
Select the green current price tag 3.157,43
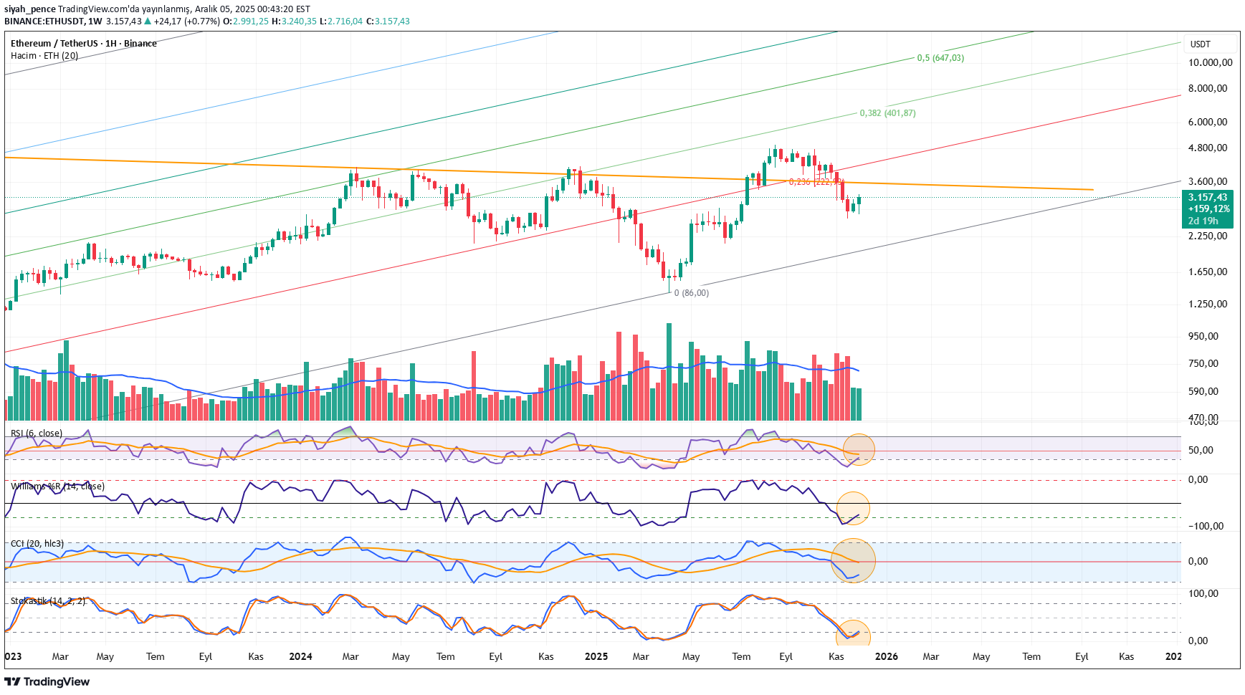(1208, 198)
